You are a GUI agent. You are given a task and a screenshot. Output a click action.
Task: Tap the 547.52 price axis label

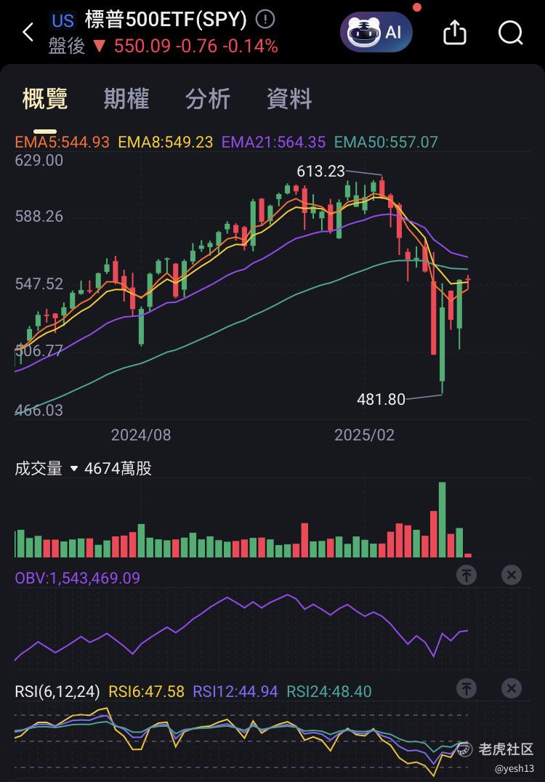click(x=39, y=283)
